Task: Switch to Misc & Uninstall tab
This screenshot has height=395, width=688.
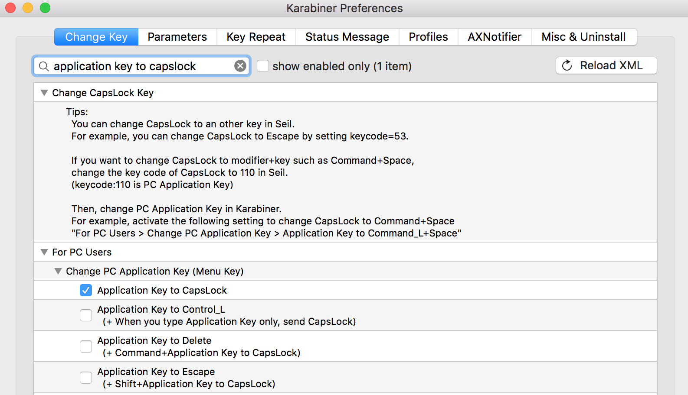Action: [583, 37]
